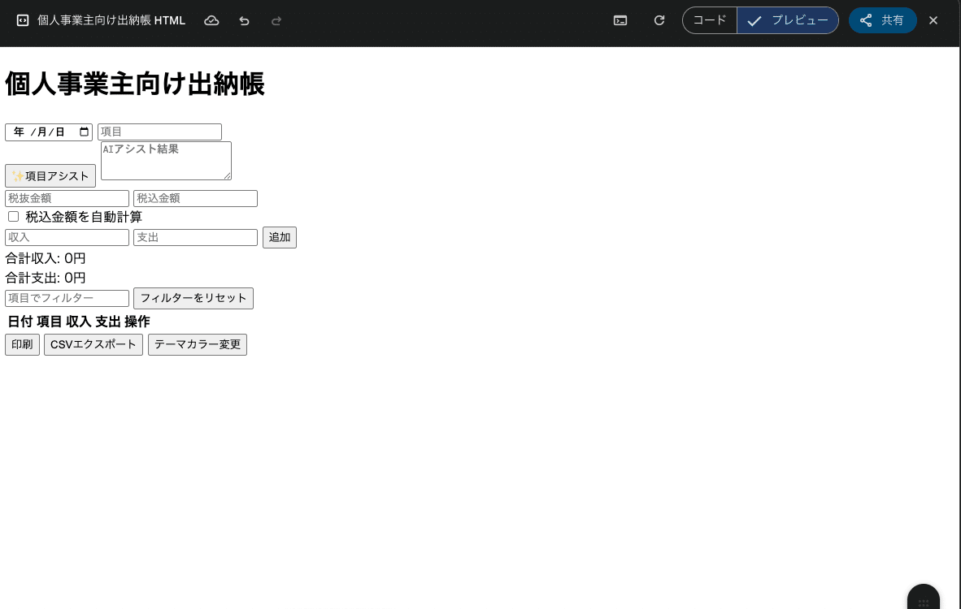Focus the 税抜金額 input
This screenshot has width=961, height=609.
67,198
